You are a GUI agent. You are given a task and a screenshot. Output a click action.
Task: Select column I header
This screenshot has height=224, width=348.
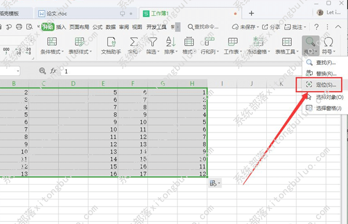point(222,83)
